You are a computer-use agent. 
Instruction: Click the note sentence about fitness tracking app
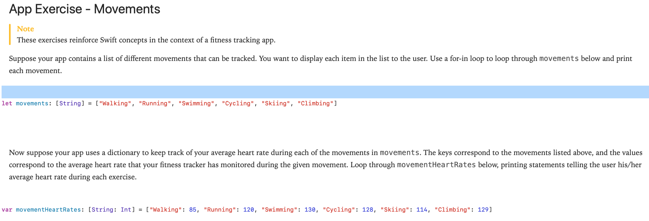point(146,40)
